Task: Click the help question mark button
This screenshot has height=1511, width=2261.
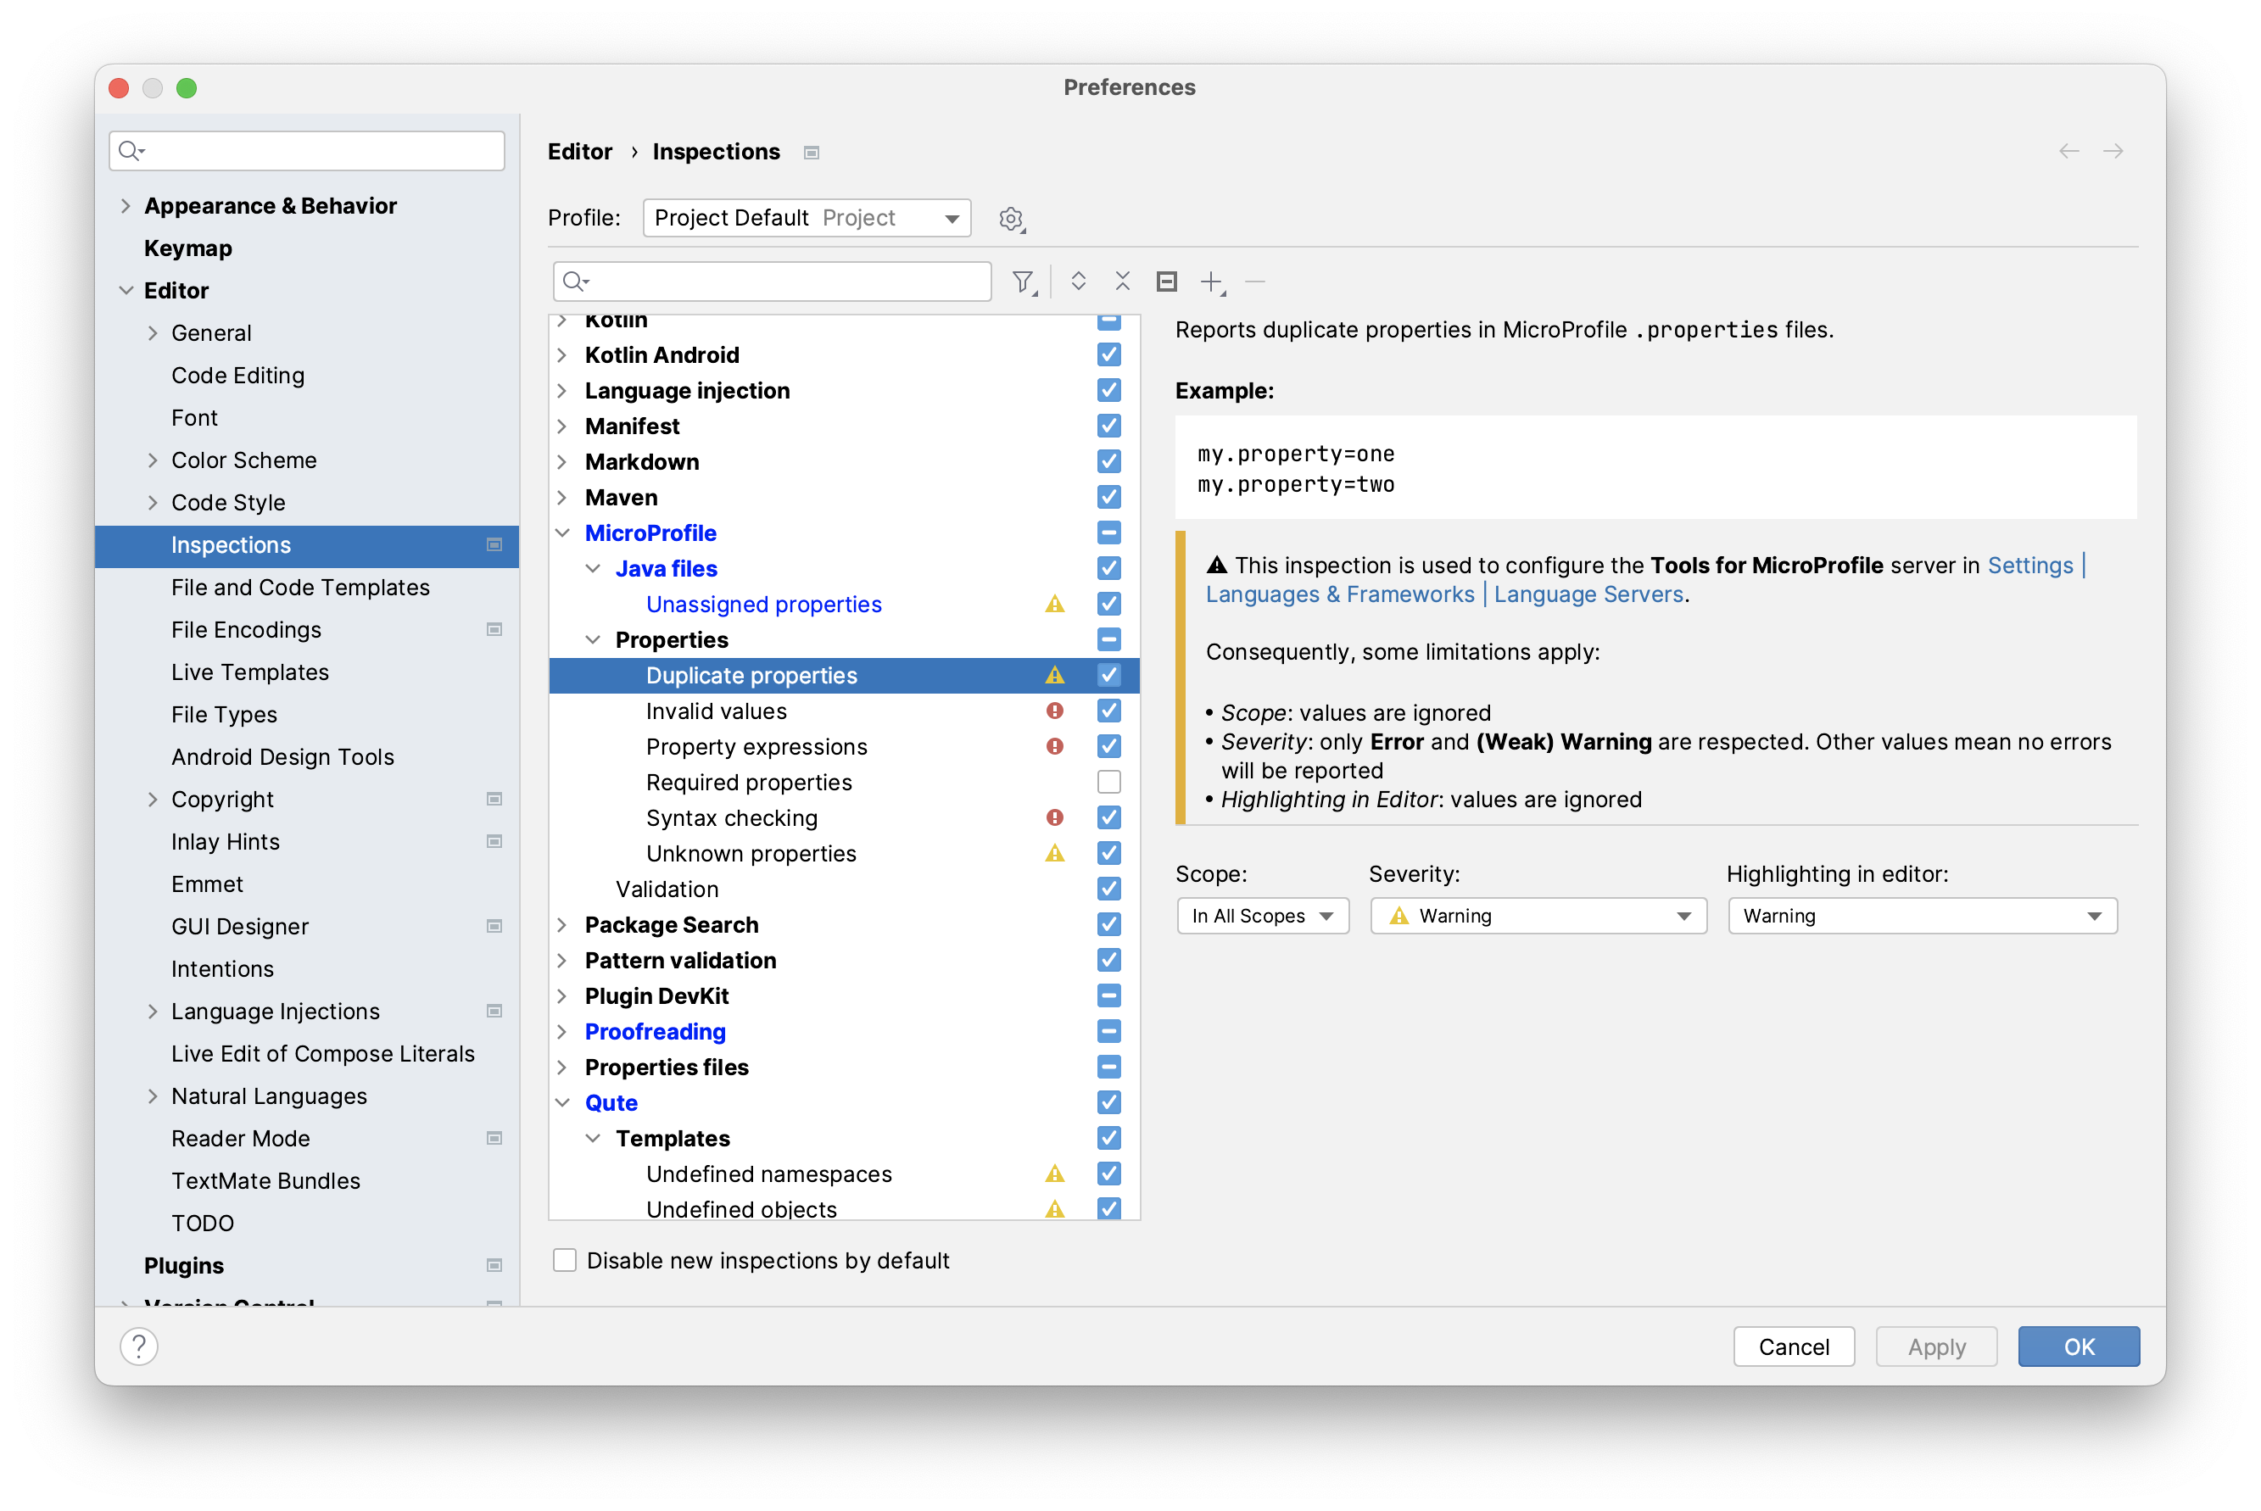Action: tap(139, 1347)
